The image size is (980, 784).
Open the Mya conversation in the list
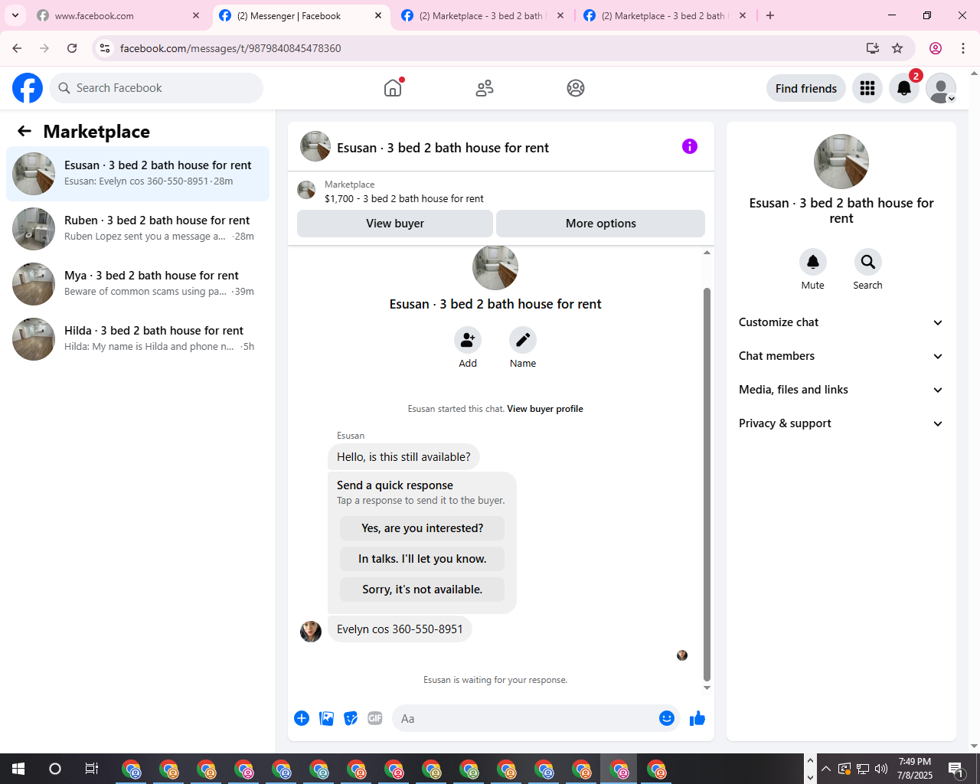[x=138, y=284]
